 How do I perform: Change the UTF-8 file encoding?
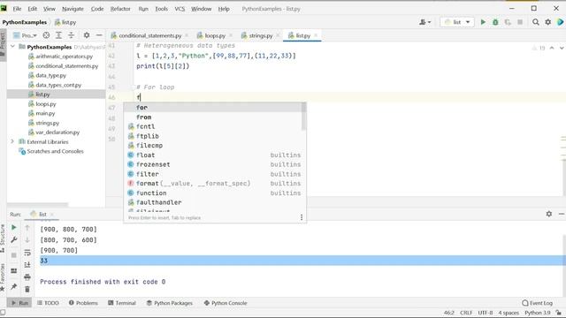tap(486, 313)
